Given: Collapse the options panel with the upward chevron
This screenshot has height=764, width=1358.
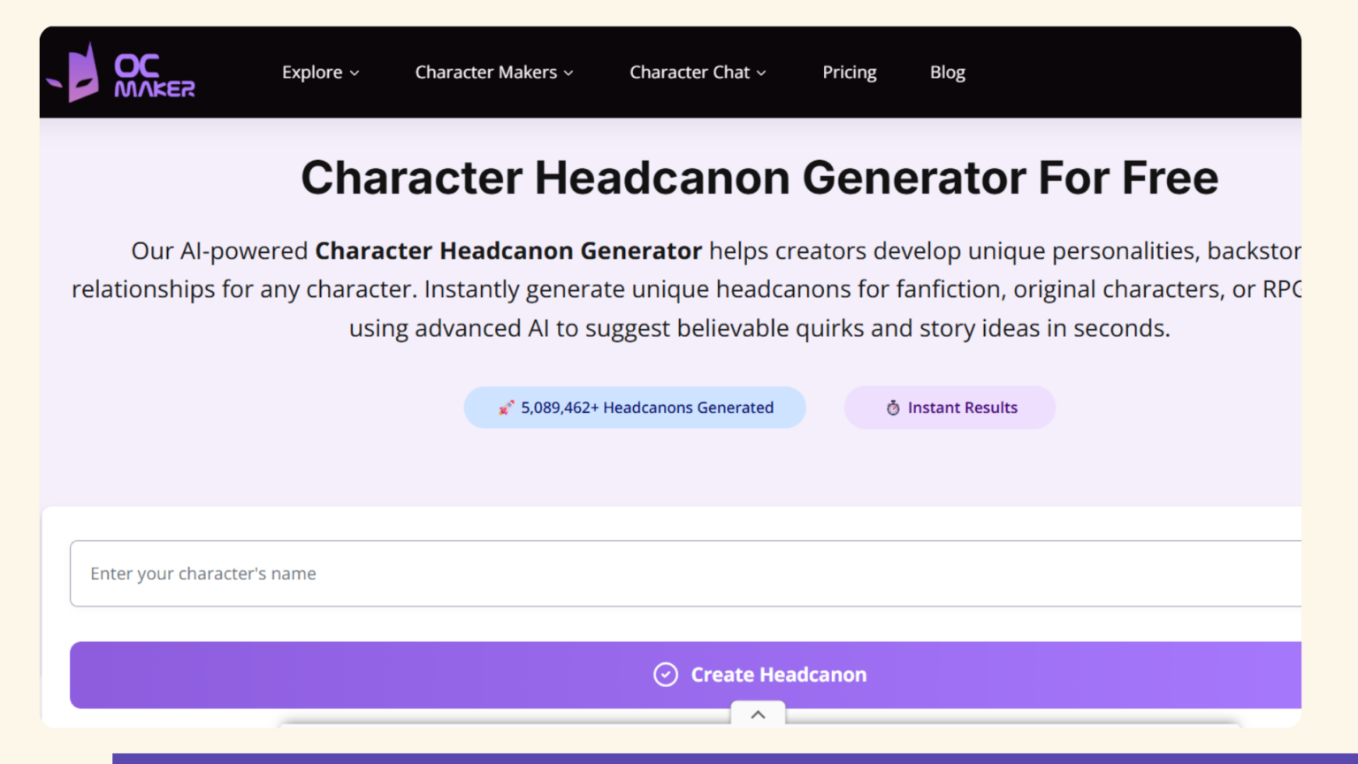Looking at the screenshot, I should [x=758, y=714].
